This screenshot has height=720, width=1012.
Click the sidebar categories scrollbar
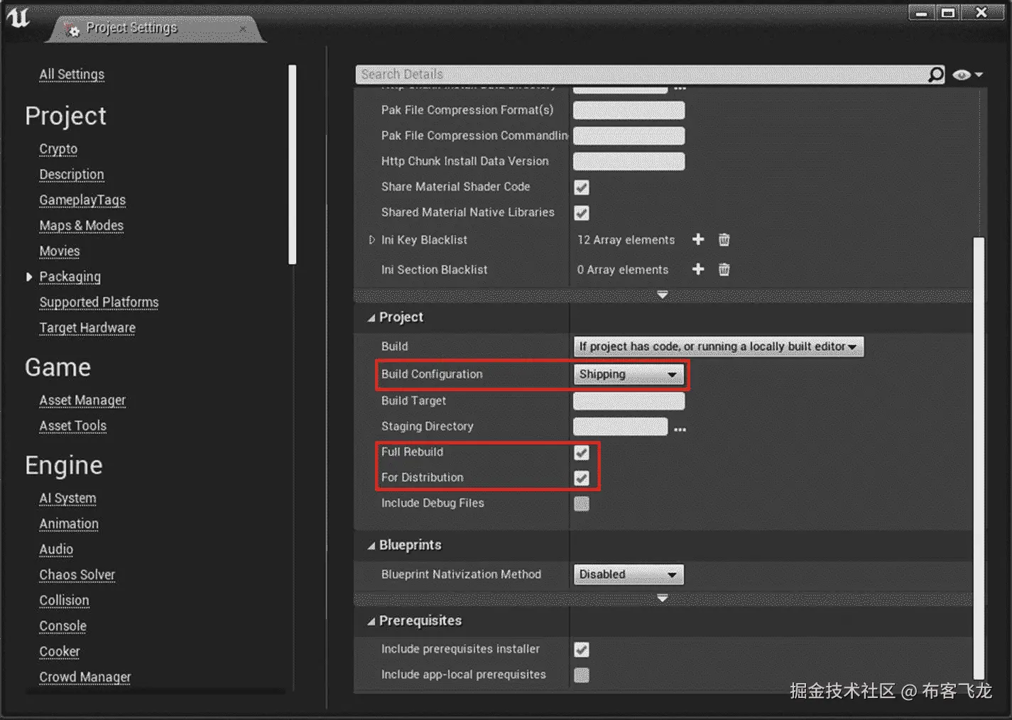(x=292, y=165)
